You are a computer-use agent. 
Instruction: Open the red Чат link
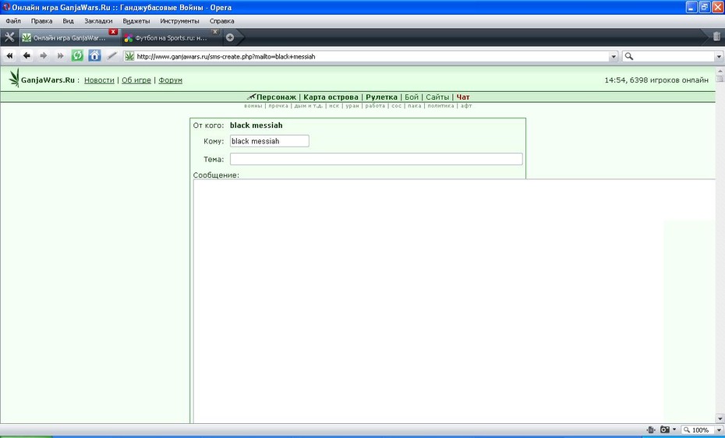(463, 97)
